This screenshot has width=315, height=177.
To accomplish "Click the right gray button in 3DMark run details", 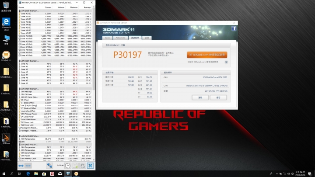I will 218,97.
